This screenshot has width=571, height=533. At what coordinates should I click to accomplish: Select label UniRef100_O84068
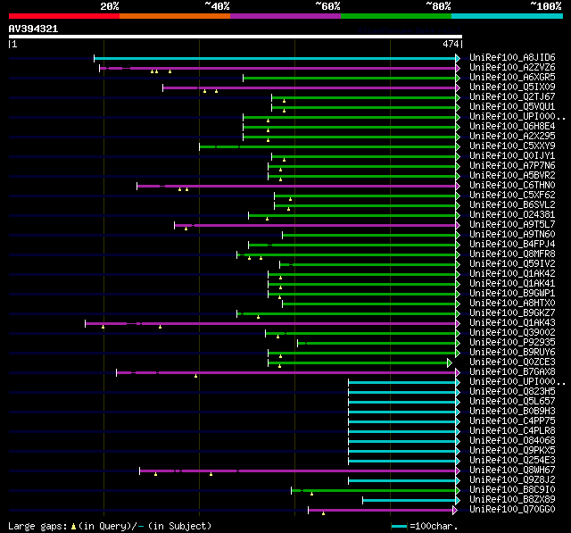[x=512, y=441]
